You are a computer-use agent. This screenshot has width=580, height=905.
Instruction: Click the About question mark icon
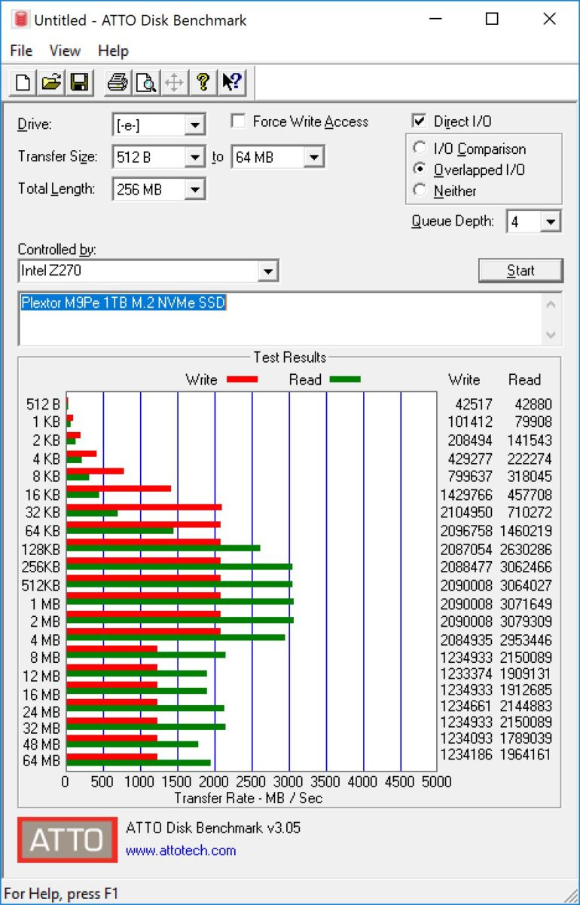pos(203,82)
